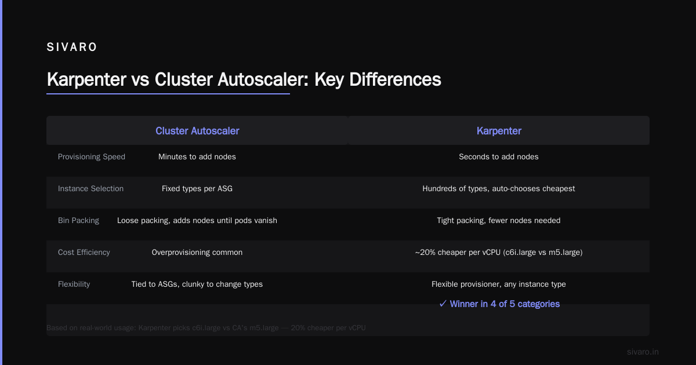Image resolution: width=696 pixels, height=365 pixels.
Task: Click 'Overprovisioning common' cell
Action: click(x=197, y=253)
